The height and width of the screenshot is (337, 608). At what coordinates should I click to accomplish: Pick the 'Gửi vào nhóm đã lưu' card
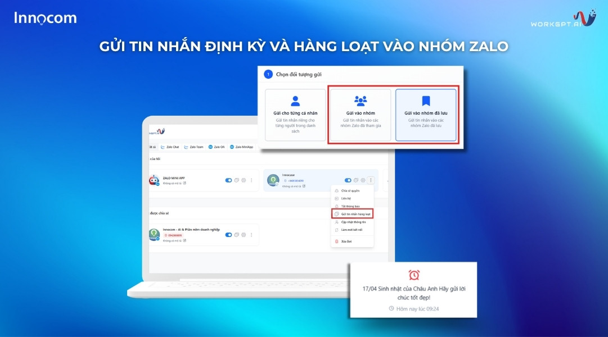click(426, 115)
